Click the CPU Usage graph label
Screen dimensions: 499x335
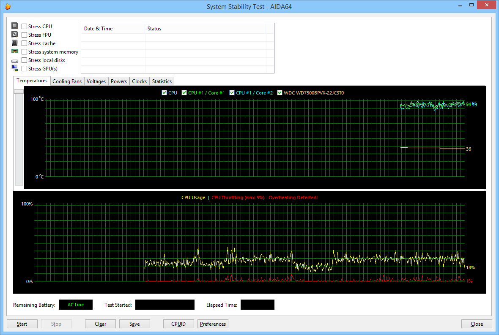click(x=193, y=197)
